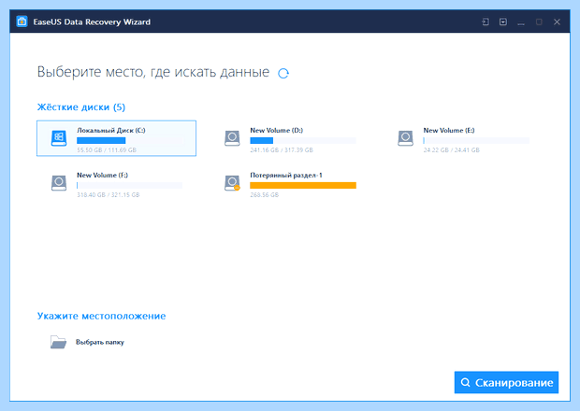Open the dropdown menu icon in title bar
The width and height of the screenshot is (580, 411).
503,21
